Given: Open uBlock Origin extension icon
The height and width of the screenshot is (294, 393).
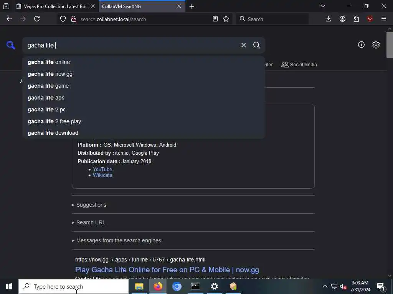Looking at the screenshot, I should tap(370, 19).
